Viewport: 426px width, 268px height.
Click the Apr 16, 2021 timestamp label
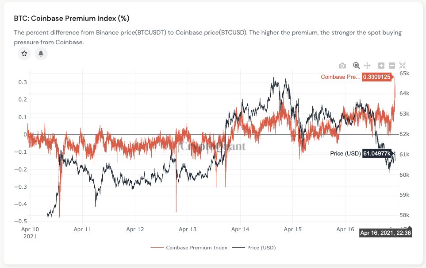385,232
